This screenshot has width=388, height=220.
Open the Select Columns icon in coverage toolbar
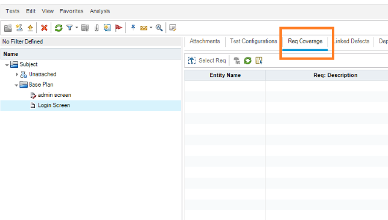[x=259, y=61]
